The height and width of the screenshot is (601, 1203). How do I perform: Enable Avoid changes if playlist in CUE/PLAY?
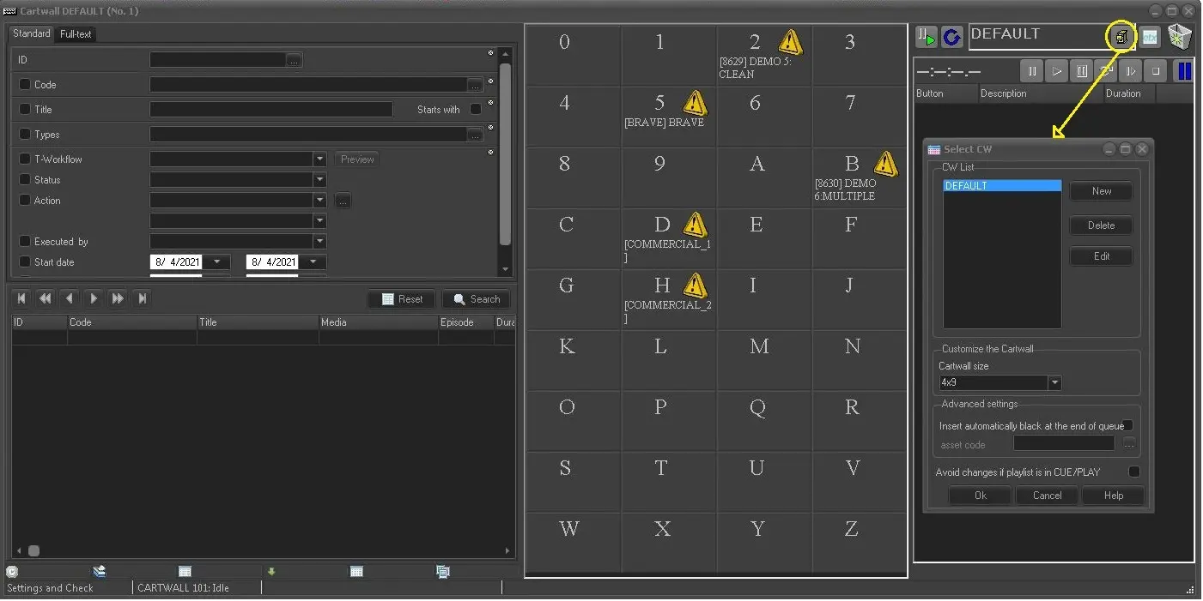[x=1133, y=472]
